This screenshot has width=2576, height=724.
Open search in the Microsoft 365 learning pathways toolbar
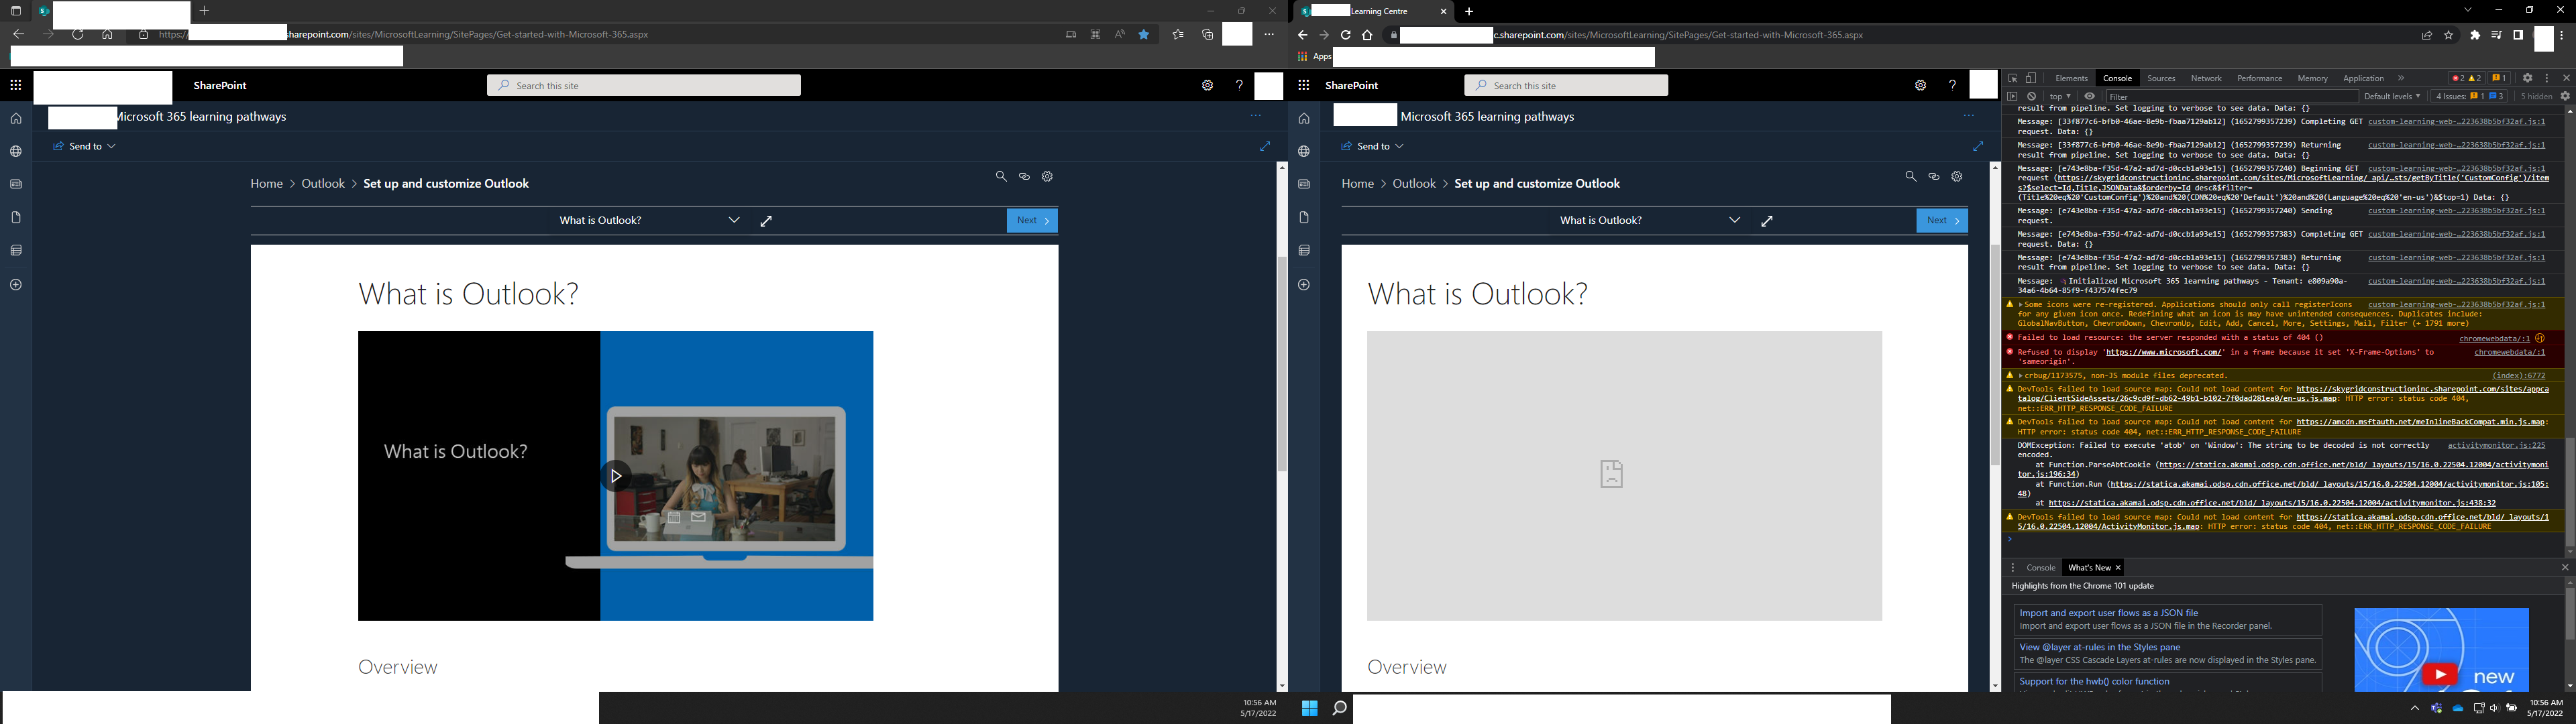click(x=1001, y=176)
